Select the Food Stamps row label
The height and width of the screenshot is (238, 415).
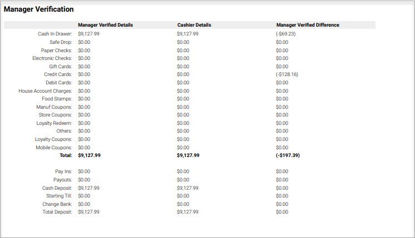[57, 99]
